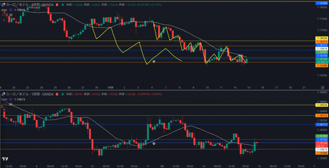This screenshot has width=329, height=168.
Task: Collapse the indicator legend in the 4-hour chart
Action: pyautogui.click(x=4, y=20)
